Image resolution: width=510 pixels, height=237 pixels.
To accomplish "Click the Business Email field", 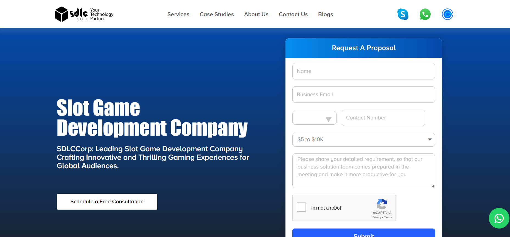I will (x=364, y=95).
